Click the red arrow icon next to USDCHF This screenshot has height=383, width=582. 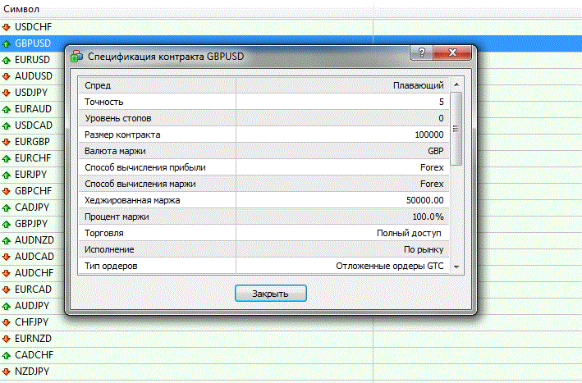(7, 27)
